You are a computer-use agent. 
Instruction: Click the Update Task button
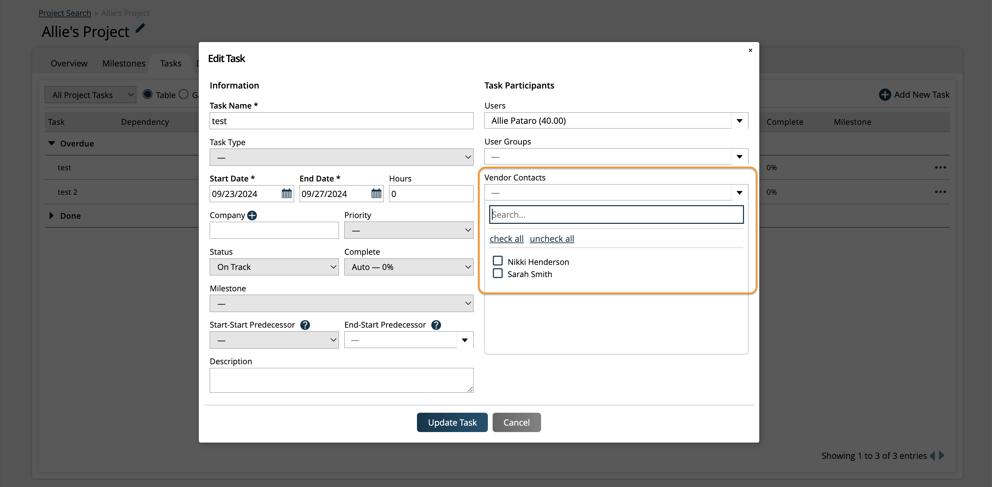point(452,422)
